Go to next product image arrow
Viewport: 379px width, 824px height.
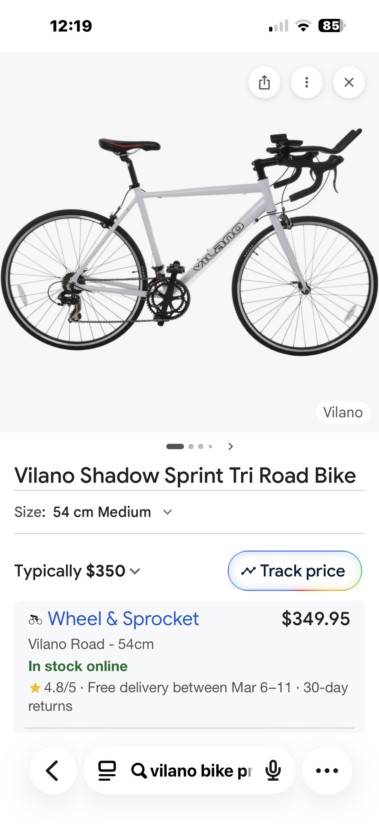click(x=231, y=446)
